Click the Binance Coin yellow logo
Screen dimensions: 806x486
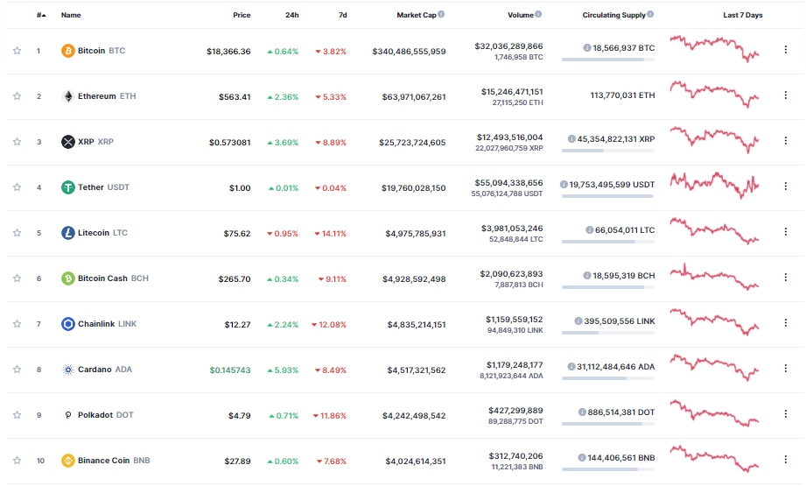coord(68,461)
